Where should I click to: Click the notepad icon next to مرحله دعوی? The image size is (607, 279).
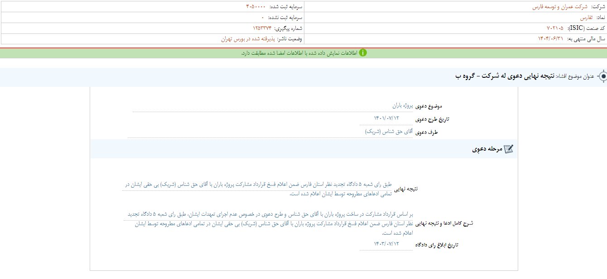click(x=508, y=149)
